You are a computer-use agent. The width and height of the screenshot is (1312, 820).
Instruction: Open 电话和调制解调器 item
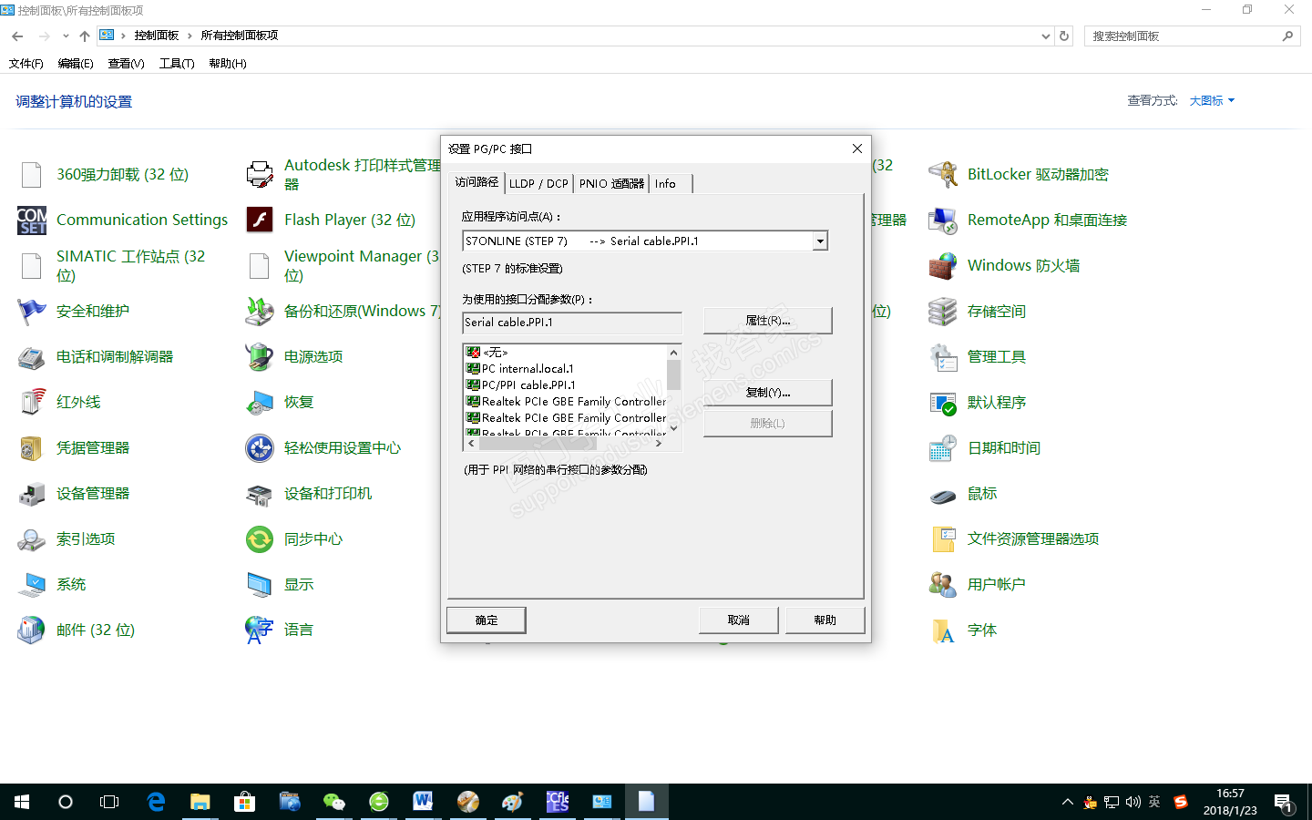tap(96, 356)
